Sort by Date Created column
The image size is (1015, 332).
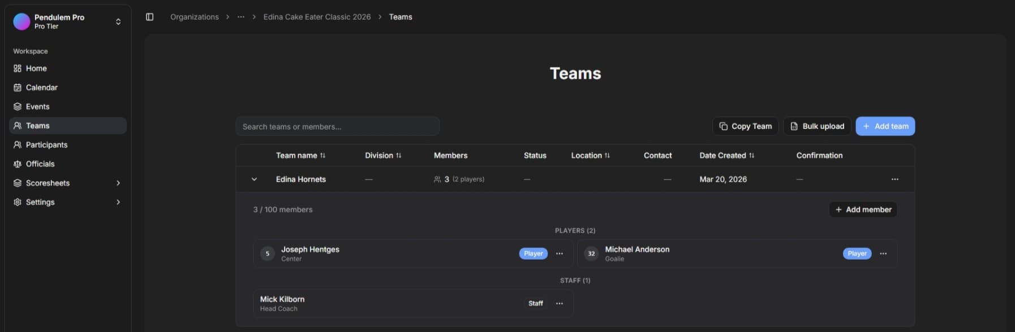(726, 156)
